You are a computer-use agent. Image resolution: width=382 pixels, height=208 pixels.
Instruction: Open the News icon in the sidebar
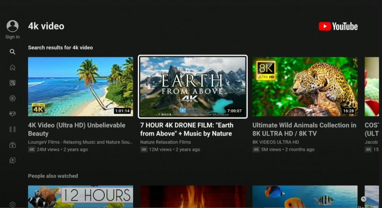(12, 83)
